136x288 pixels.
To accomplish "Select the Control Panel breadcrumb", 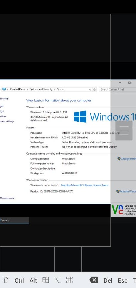I will 18,89.
